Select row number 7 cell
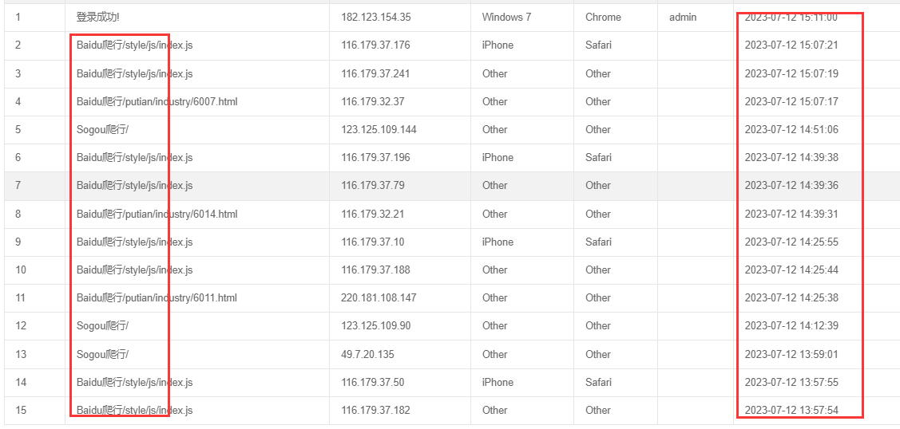 point(18,185)
